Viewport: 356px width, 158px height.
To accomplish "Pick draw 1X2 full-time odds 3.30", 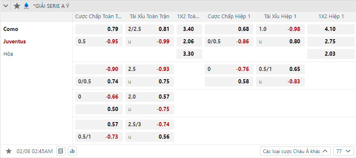I will [189, 54].
